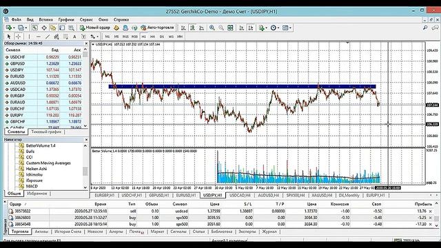Screen dimensions: 441x248
Task: Close the Market Watch panel
Action: pyautogui.click(x=86, y=43)
